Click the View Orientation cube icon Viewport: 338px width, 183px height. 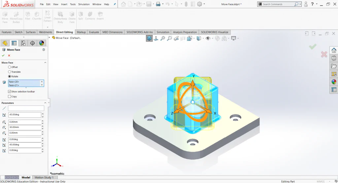click(x=149, y=38)
